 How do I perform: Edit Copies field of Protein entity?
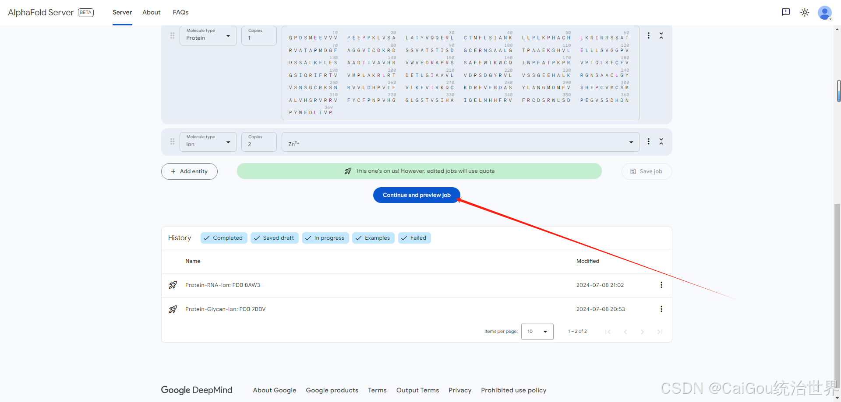[x=259, y=35]
